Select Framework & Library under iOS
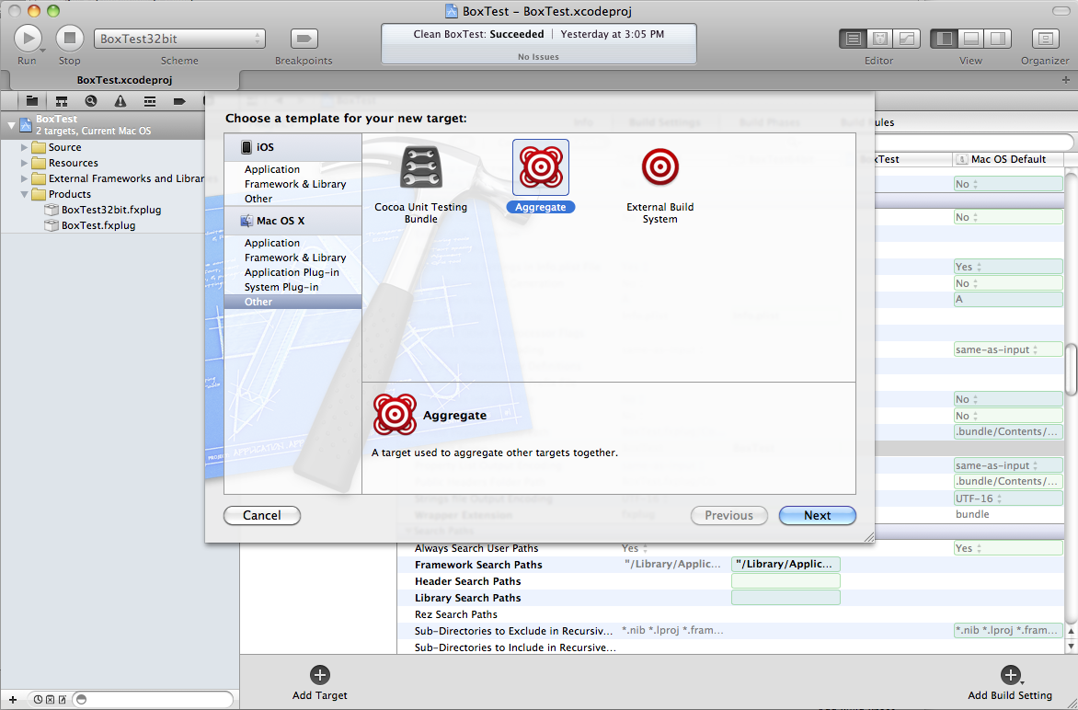1078x710 pixels. click(x=295, y=184)
